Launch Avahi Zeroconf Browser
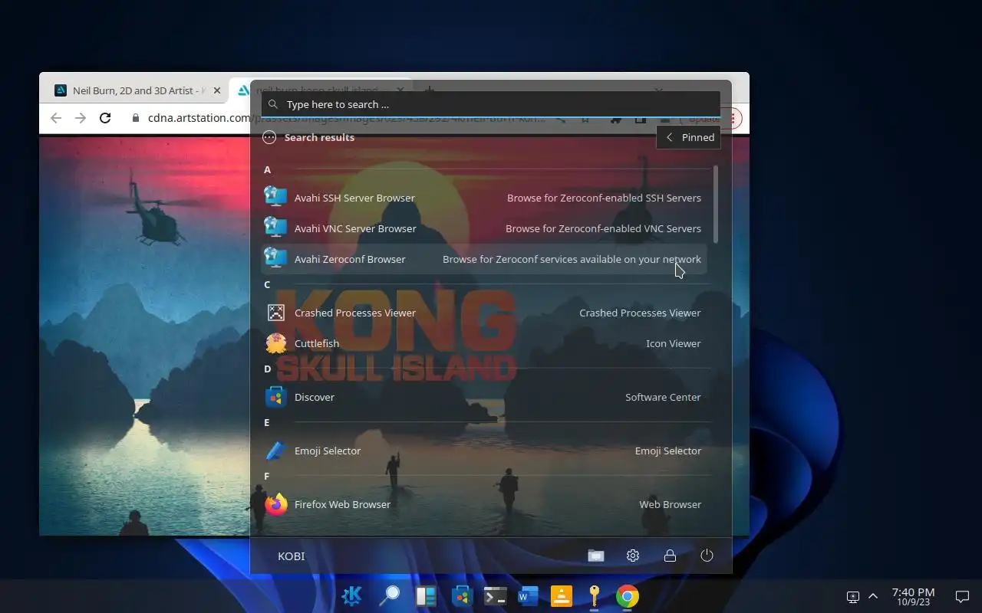The height and width of the screenshot is (613, 982). (484, 259)
